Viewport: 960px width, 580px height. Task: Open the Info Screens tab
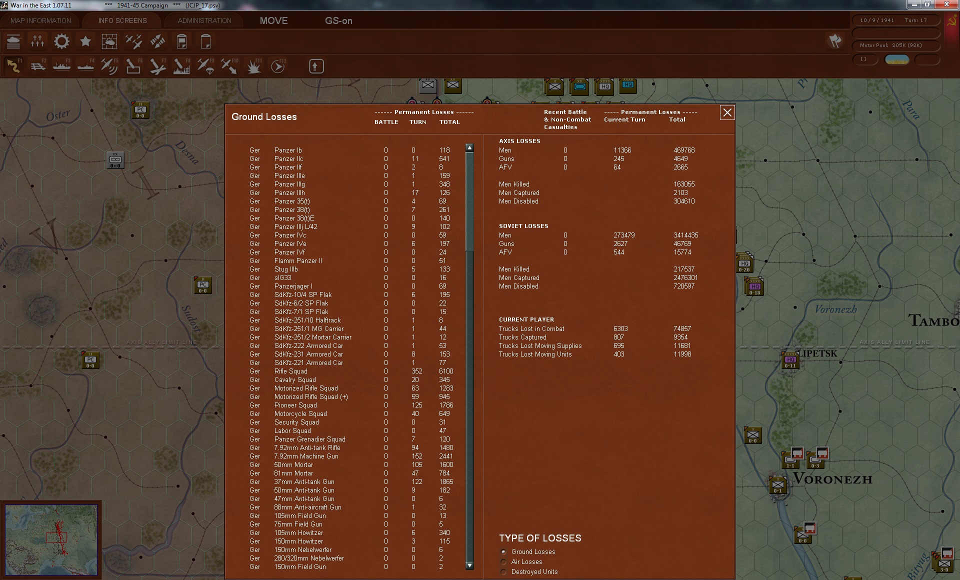point(122,20)
